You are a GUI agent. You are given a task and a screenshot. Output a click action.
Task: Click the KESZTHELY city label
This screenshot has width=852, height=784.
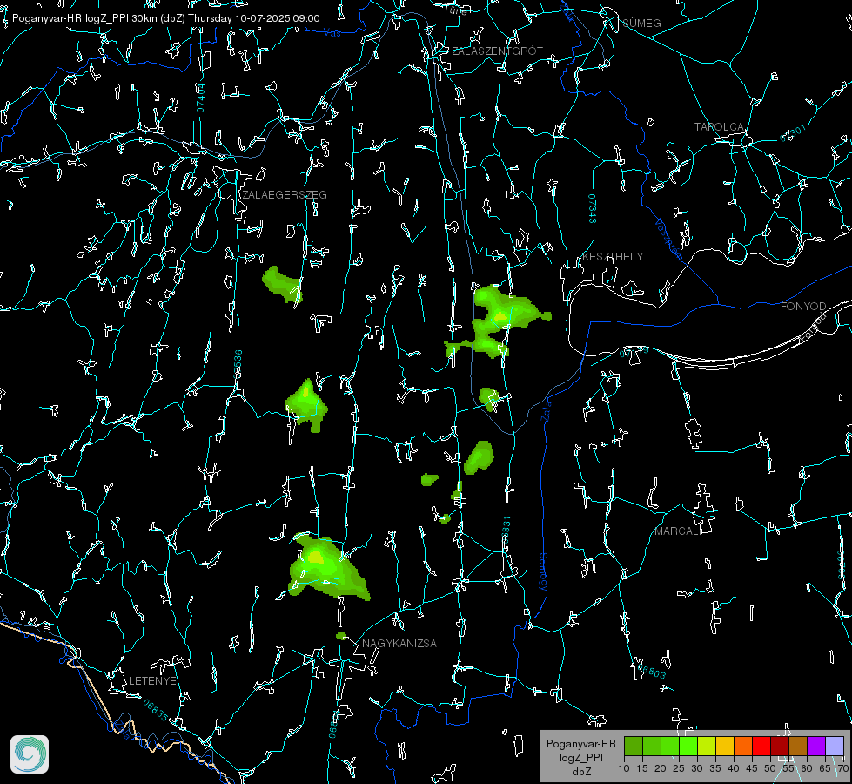point(613,257)
